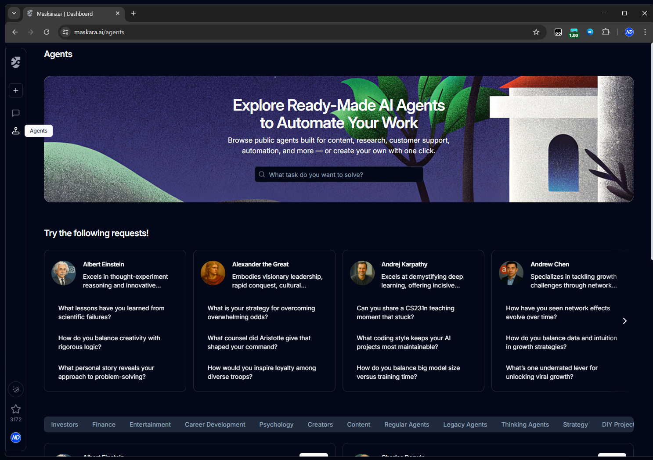Click the Maskara logo in the sidebar
Viewport: 653px width, 460px height.
(16, 62)
